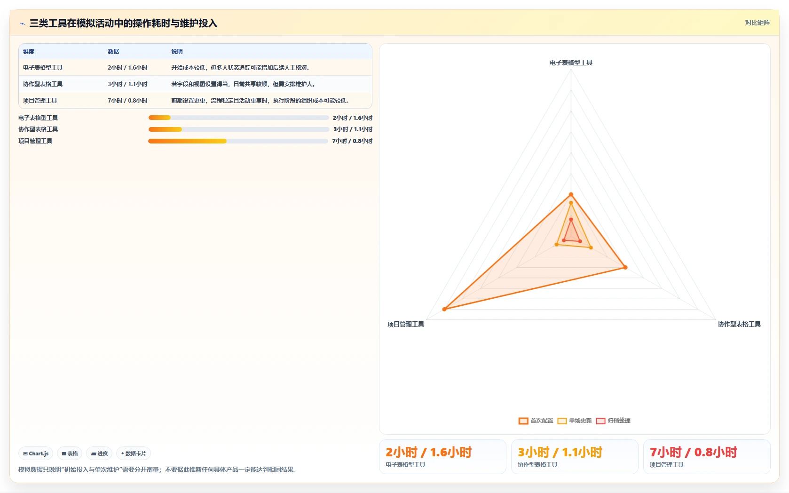
Task: Click table cell 7小时 / 0.8小时
Action: coord(127,101)
